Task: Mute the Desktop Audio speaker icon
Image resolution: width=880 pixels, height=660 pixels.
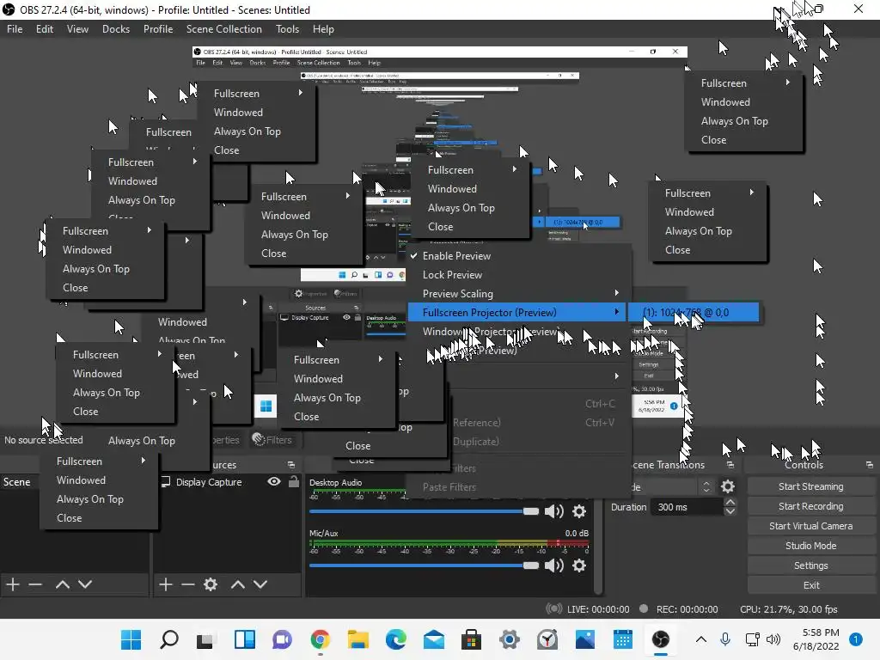Action: pos(554,511)
